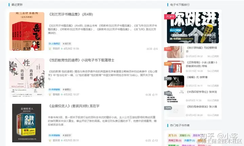Click the avatar beside the 00:51 post author
The width and height of the screenshot is (244, 146).
[x=50, y=140]
